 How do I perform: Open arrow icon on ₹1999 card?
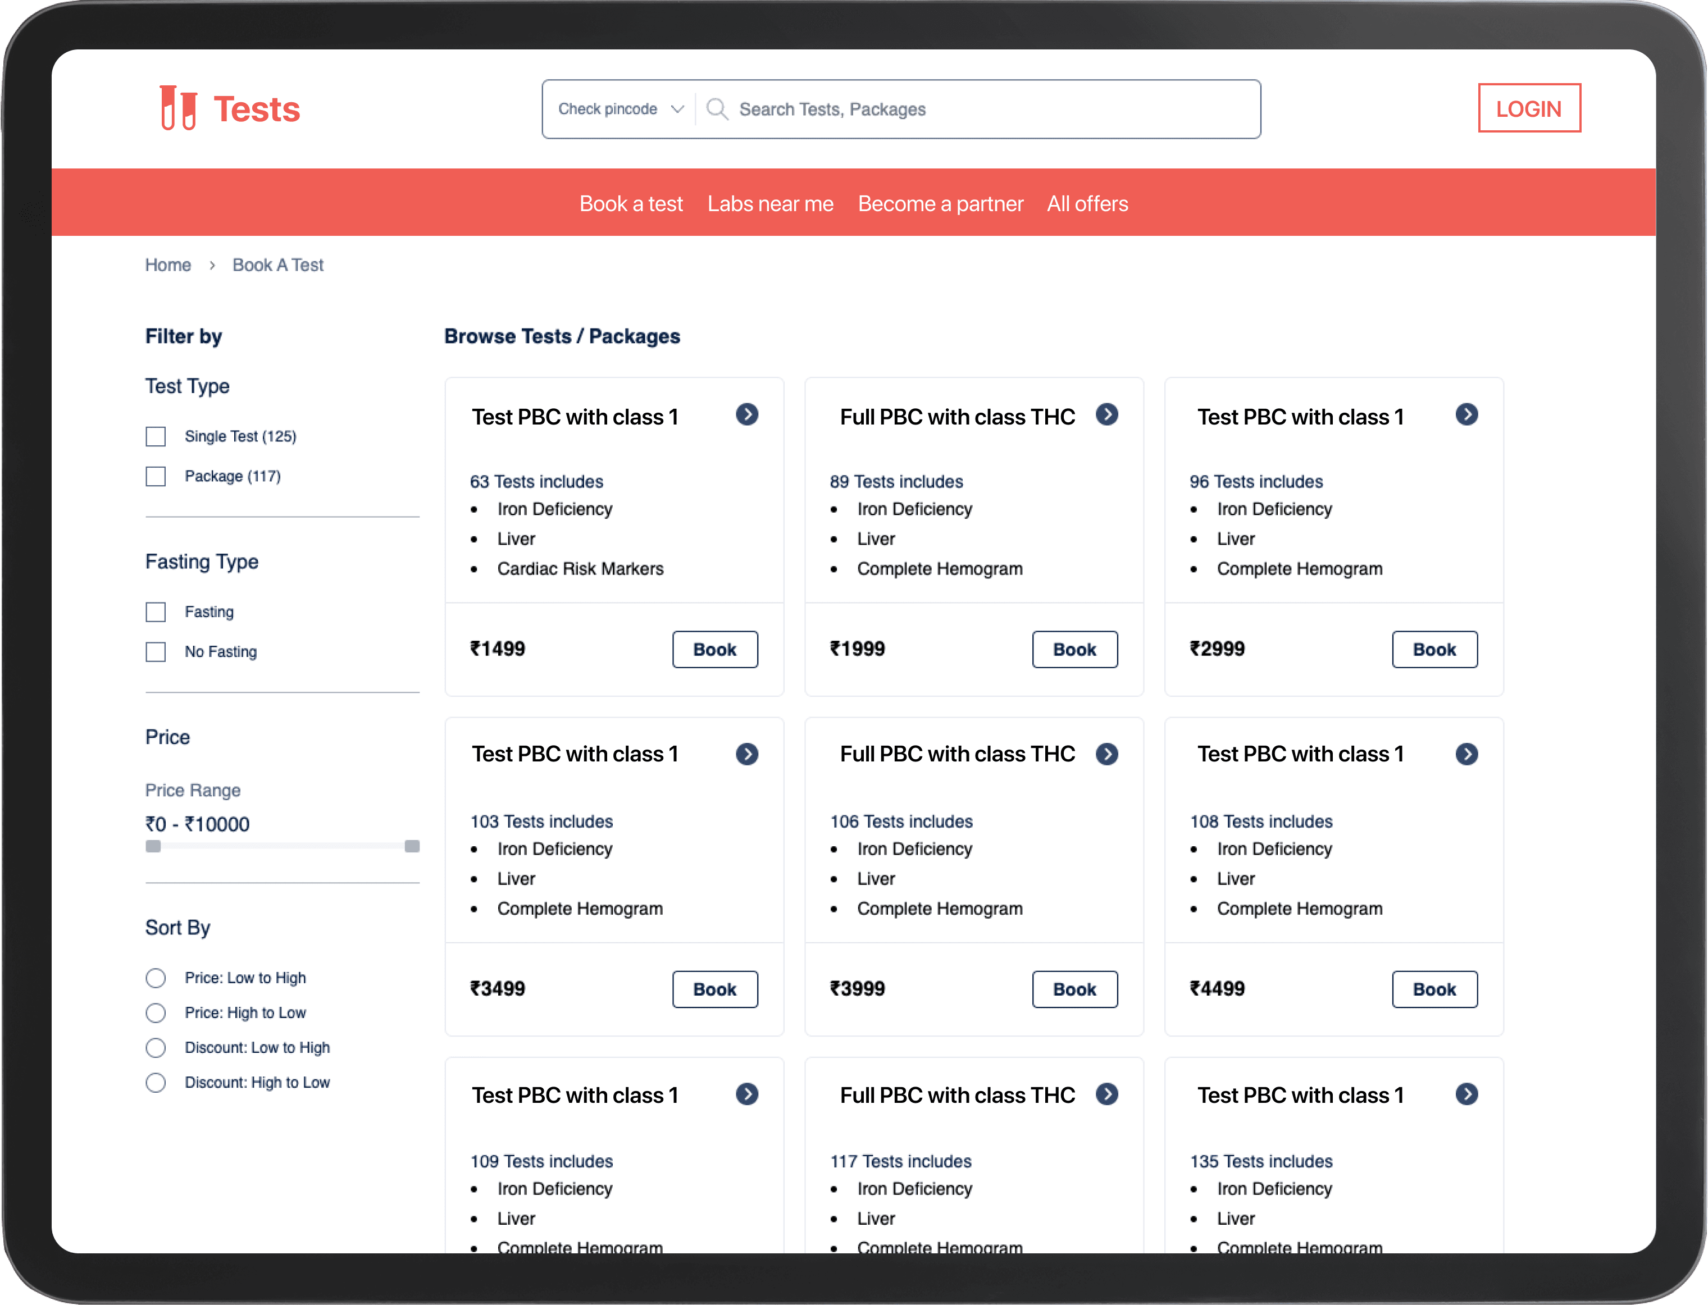[x=1106, y=415]
